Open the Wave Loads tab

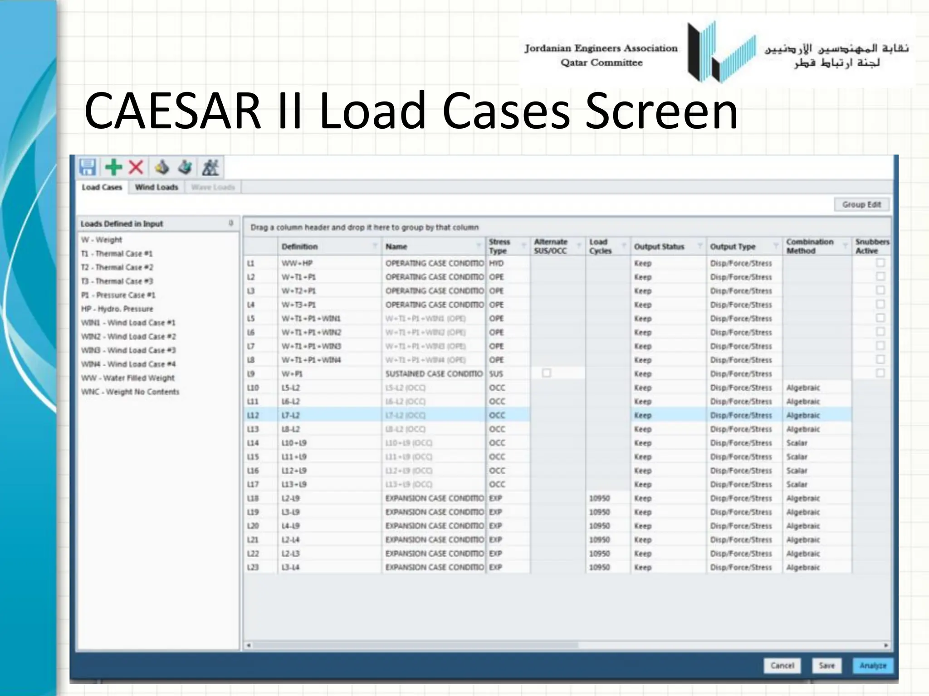(x=213, y=187)
